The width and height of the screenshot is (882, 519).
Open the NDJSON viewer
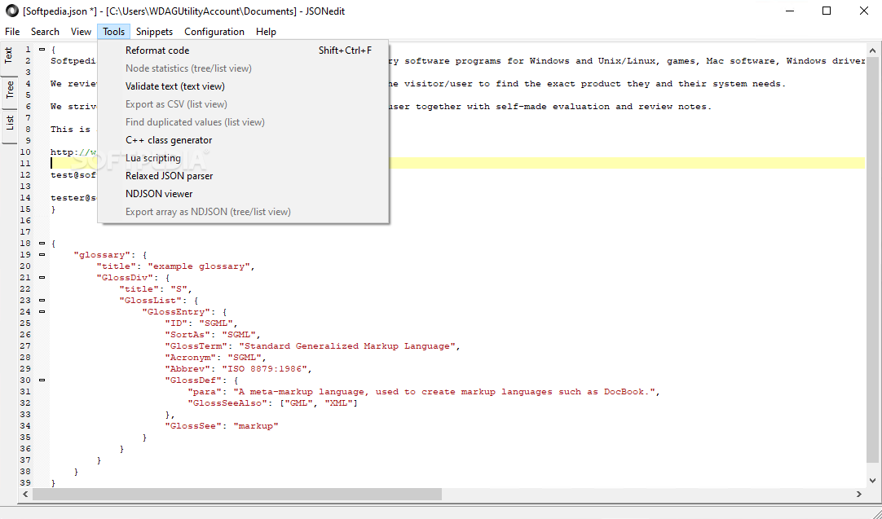point(243,194)
